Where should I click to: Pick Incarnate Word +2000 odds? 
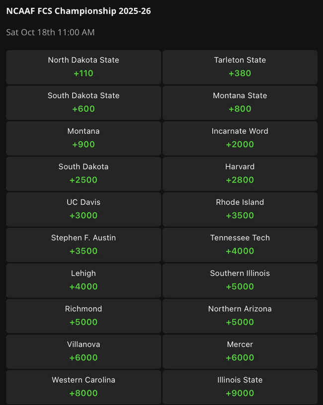tap(240, 138)
